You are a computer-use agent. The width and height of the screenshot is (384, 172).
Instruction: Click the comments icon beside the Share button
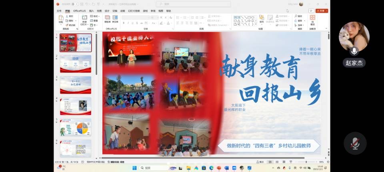pyautogui.click(x=311, y=11)
